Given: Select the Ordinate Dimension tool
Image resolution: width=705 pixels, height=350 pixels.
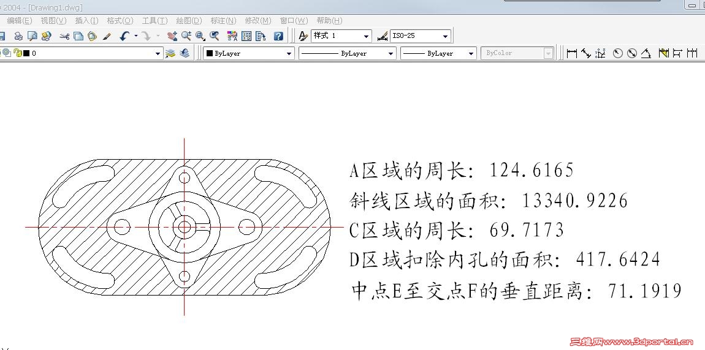Looking at the screenshot, I should point(600,53).
